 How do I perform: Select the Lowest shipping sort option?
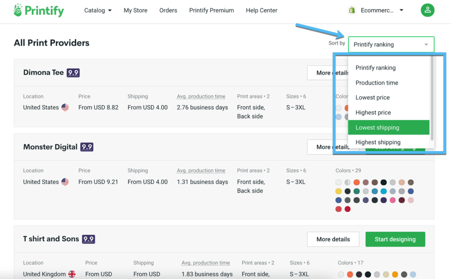tap(388, 127)
